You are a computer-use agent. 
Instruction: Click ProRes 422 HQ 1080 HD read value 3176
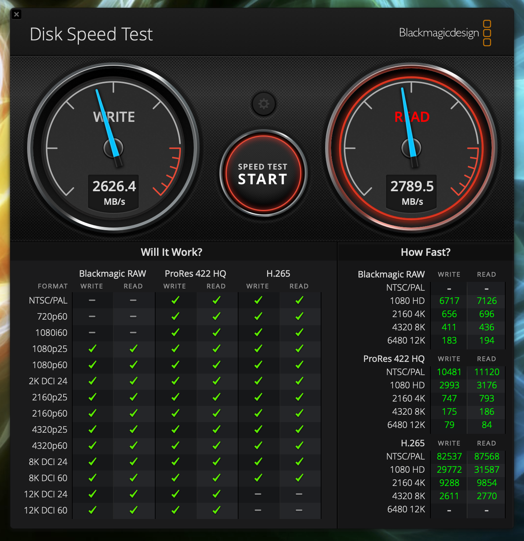[487, 385]
